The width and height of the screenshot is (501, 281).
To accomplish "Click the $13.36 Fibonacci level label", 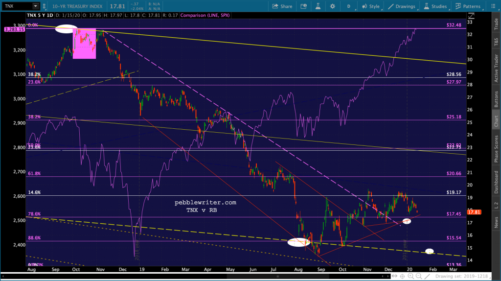I will [454, 265].
